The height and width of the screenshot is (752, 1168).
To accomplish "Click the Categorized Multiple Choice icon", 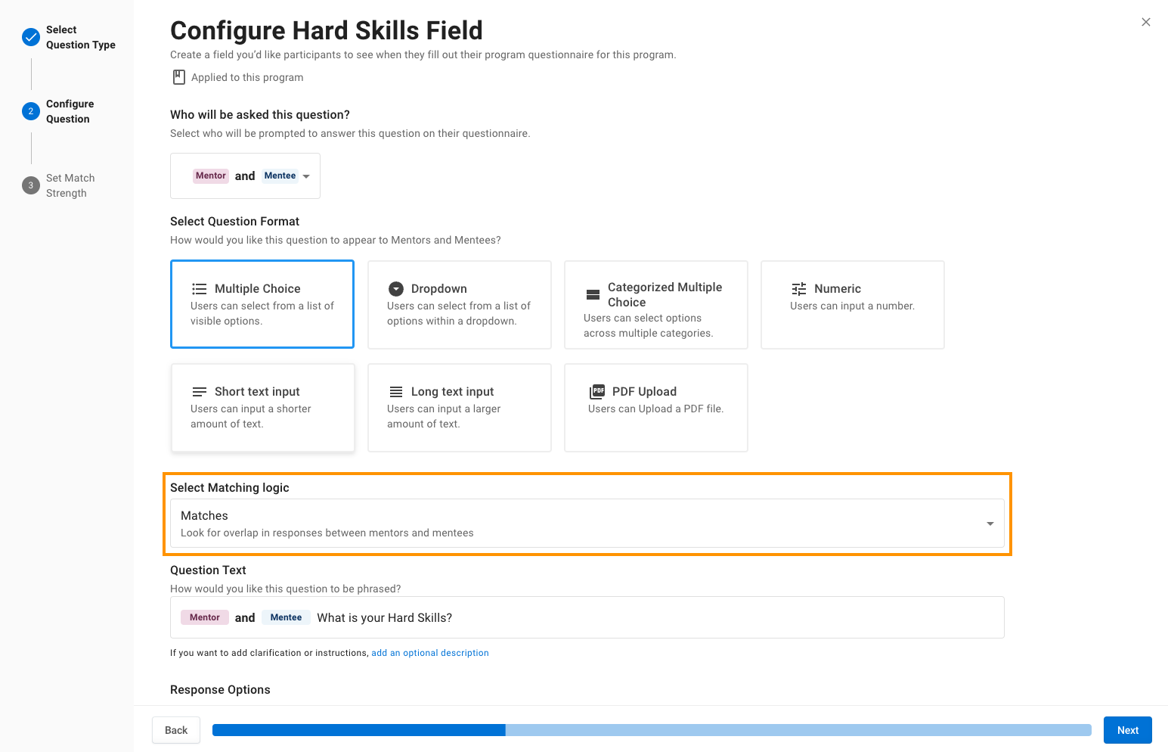I will click(593, 295).
